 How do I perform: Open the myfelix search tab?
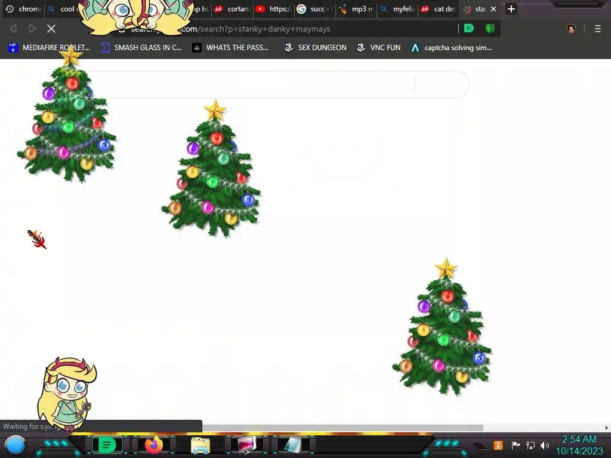point(397,9)
